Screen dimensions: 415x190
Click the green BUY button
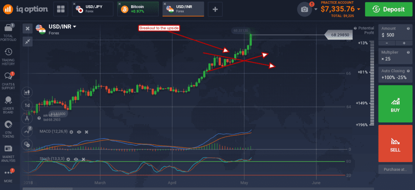tap(396, 104)
